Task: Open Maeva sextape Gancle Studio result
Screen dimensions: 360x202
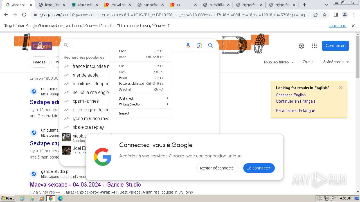Action: 85,185
